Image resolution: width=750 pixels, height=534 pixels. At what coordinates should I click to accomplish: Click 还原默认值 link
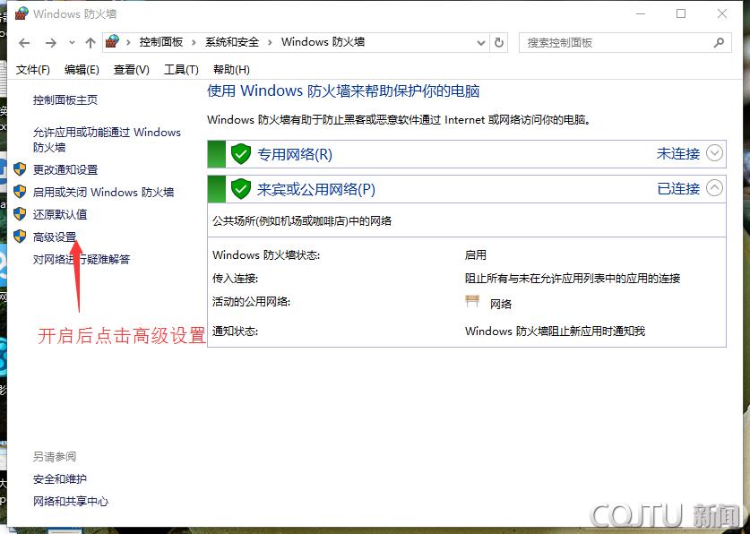[x=60, y=215]
